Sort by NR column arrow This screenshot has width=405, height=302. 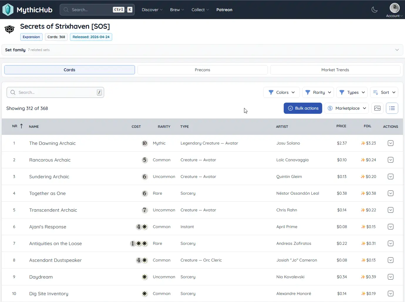coord(21,126)
